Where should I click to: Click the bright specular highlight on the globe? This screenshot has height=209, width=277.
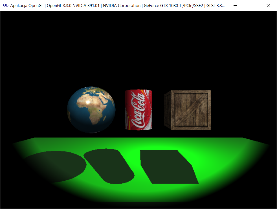click(x=88, y=102)
